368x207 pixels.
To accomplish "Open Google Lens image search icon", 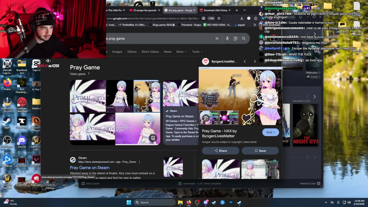I will click(235, 39).
